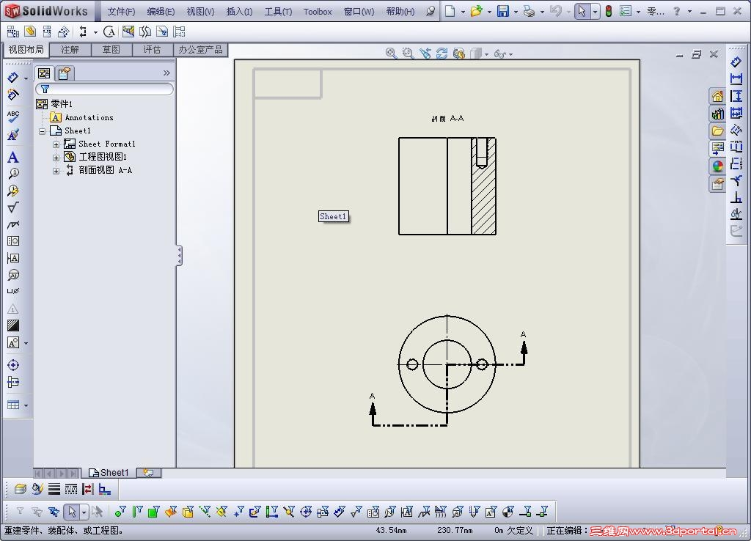Click the Balloon annotation icon
Viewport: 751px width, 541px height.
click(13, 174)
